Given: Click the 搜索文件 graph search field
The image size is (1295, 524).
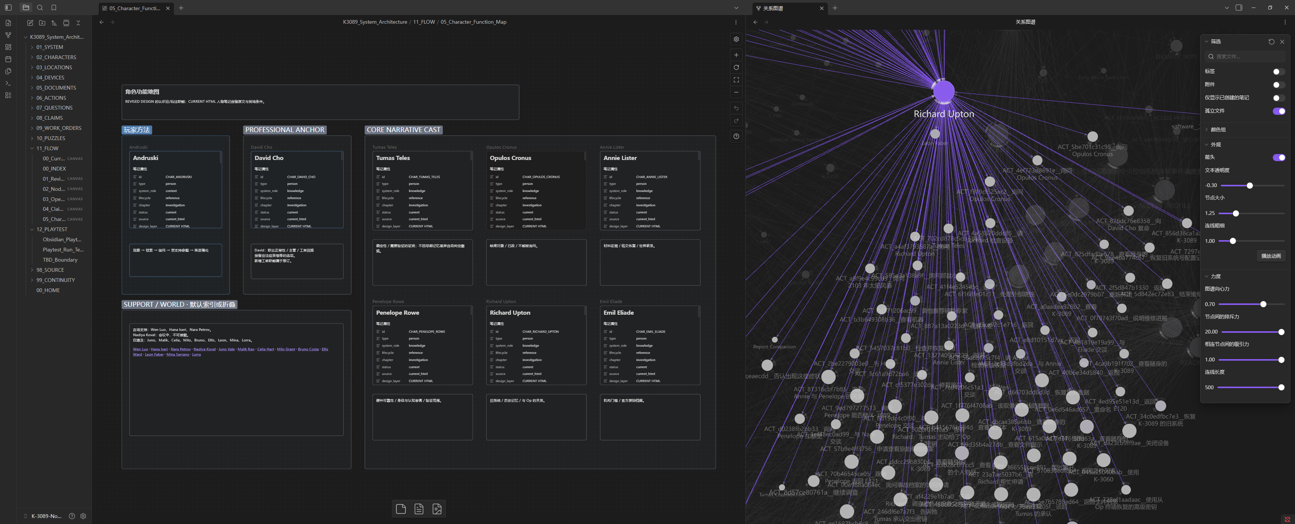Looking at the screenshot, I should tap(1246, 56).
